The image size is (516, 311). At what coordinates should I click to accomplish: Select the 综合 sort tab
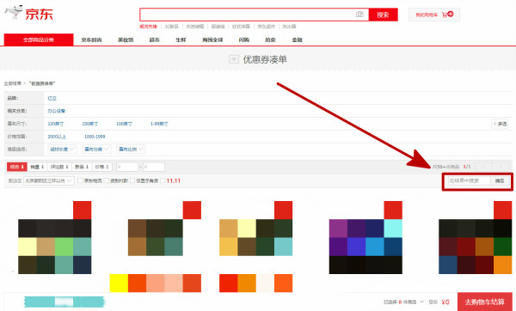17,167
